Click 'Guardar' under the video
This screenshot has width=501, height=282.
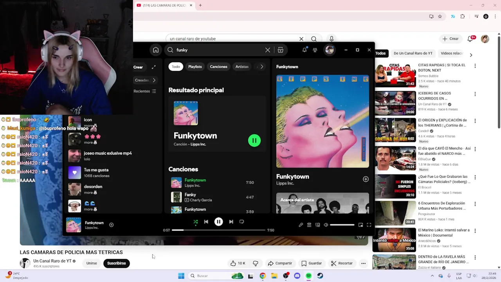point(312,263)
